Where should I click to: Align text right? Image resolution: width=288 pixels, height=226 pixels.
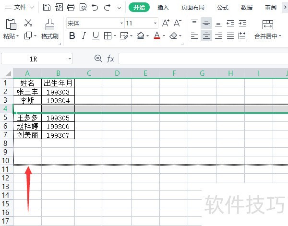click(218, 36)
